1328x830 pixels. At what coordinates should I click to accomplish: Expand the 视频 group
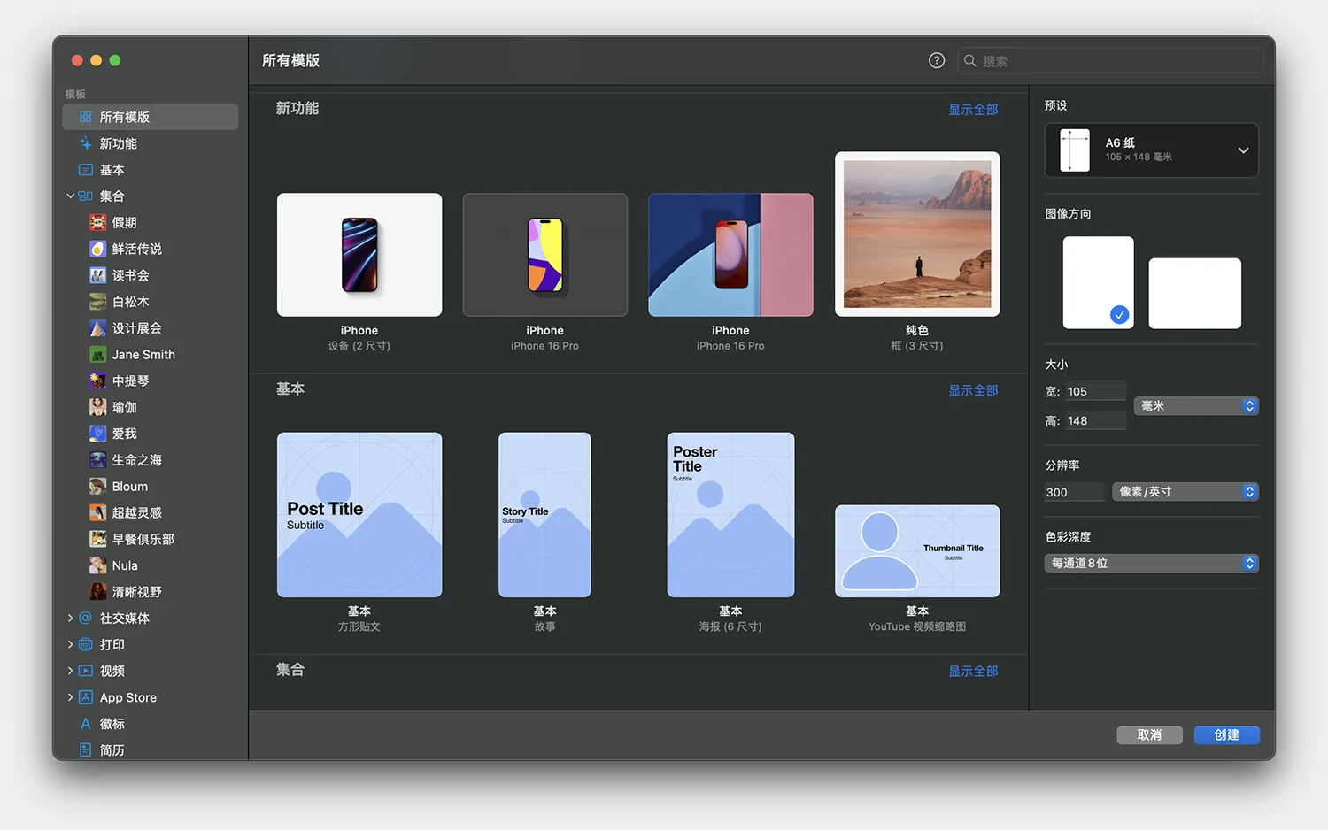(x=70, y=671)
